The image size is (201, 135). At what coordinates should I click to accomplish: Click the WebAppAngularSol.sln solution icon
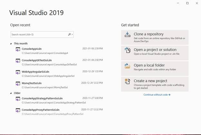point(18,72)
